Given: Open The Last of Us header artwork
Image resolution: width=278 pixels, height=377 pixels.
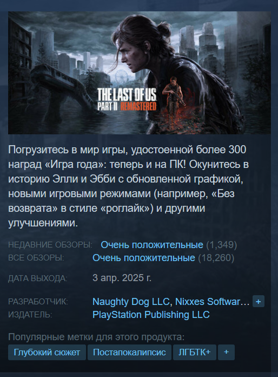Looking at the screenshot, I should click(139, 73).
